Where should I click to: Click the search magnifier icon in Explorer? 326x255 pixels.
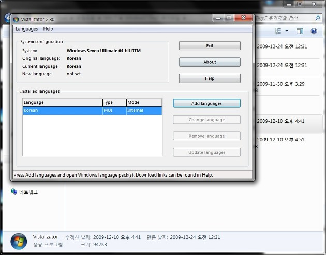(318, 18)
